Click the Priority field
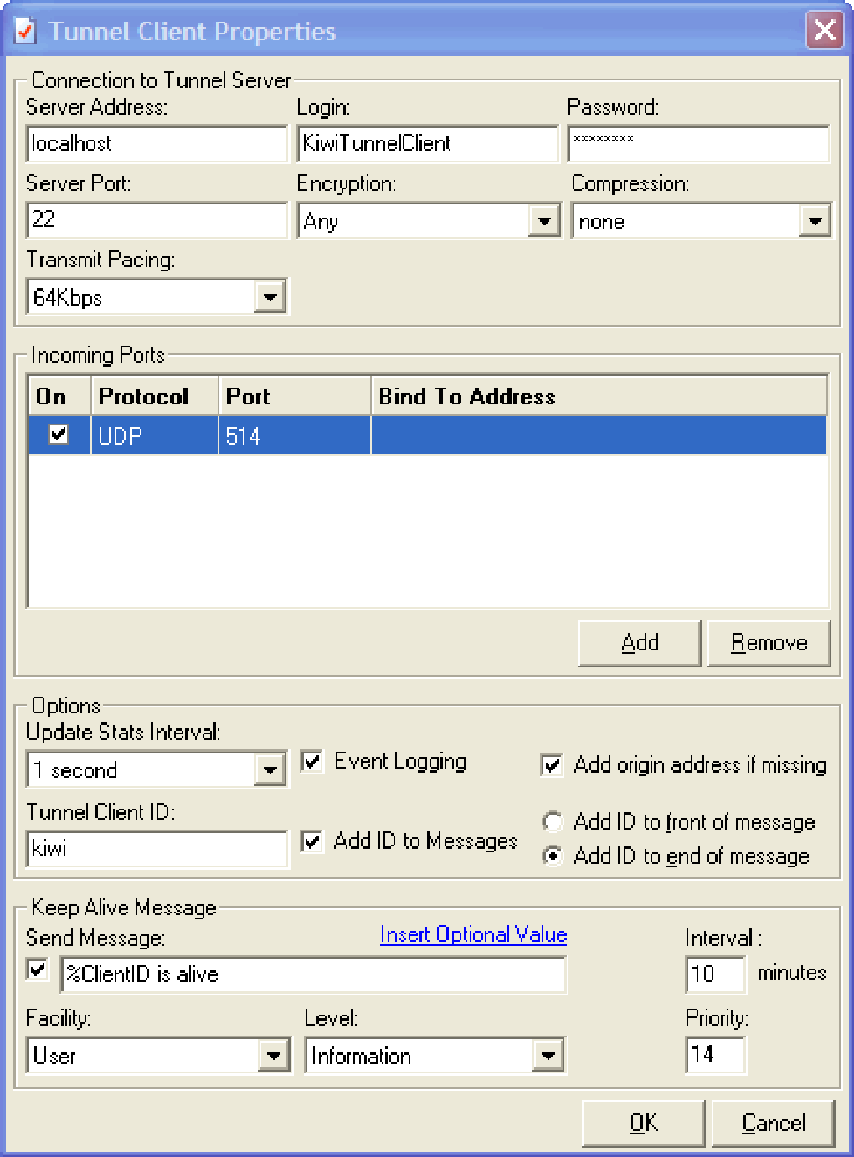 click(x=715, y=1054)
